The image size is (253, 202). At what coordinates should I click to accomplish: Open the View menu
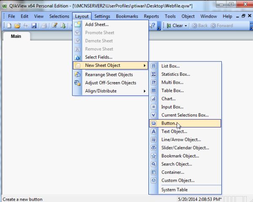pos(39,16)
